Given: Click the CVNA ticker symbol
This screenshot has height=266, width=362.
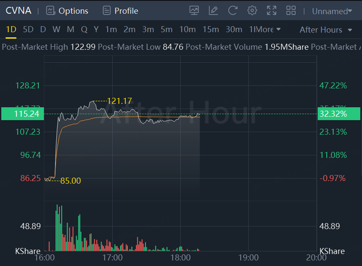Looking at the screenshot, I should point(19,11).
